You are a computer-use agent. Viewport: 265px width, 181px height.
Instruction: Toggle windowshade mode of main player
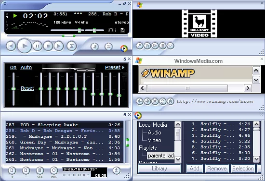125,3
